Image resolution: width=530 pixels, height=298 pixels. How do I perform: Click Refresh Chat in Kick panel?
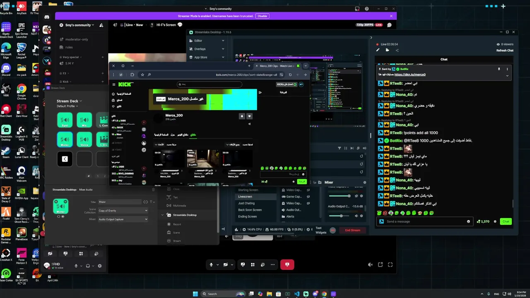pos(505,50)
